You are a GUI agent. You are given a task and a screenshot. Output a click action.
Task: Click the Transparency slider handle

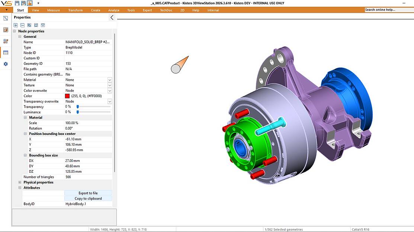point(78,106)
